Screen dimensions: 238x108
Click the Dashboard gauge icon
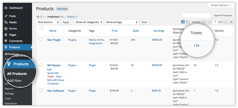click(6, 8)
